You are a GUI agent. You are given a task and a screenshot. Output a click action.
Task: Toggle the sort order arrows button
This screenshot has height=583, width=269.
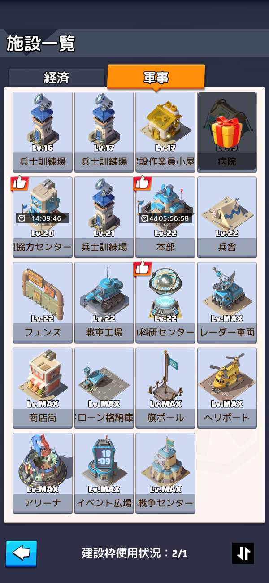point(243,553)
